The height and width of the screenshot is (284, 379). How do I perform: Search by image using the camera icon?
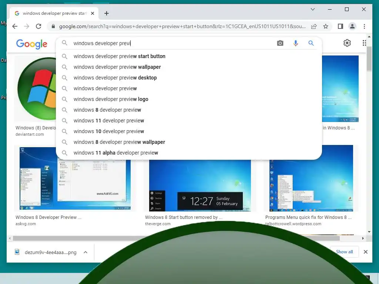click(x=280, y=43)
